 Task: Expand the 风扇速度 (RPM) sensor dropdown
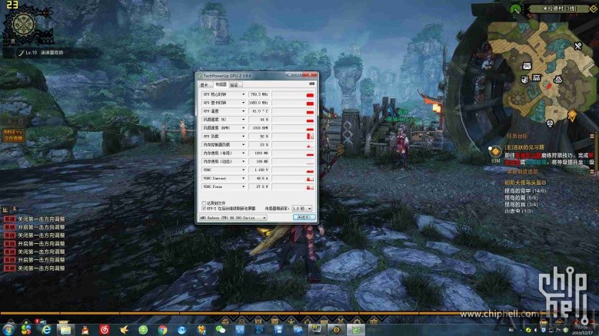pyautogui.click(x=243, y=128)
